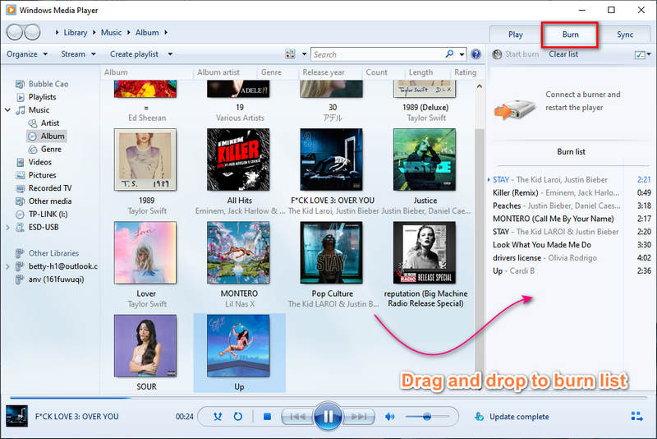Viewport: 657px width, 439px height.
Task: Expand the betty-h1@outlook.c library node
Action: (7, 266)
